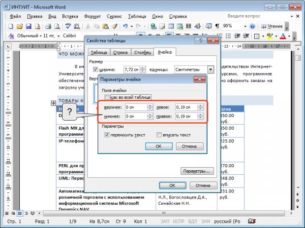Open the borders dropdown arrow
The image size is (305, 228).
point(263,36)
